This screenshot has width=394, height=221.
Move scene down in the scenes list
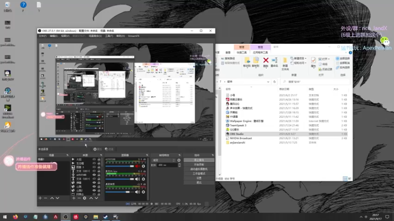(x=57, y=198)
